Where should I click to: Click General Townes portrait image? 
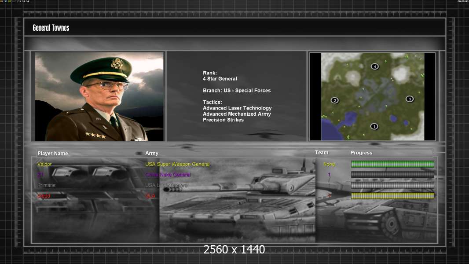(x=99, y=96)
